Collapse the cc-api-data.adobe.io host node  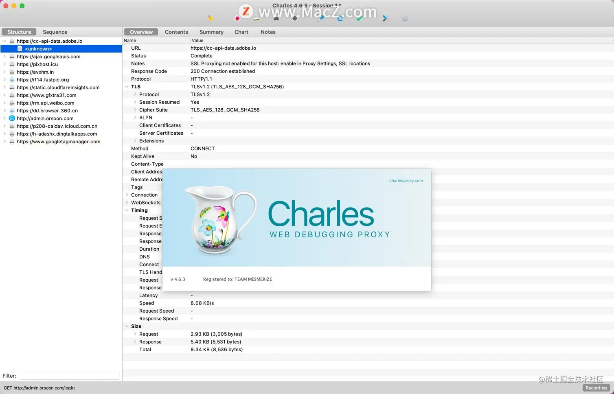pos(4,41)
